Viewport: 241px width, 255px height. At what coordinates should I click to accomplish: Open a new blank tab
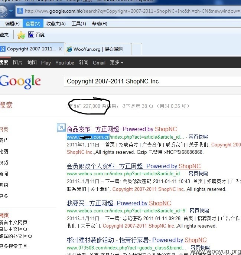137,49
